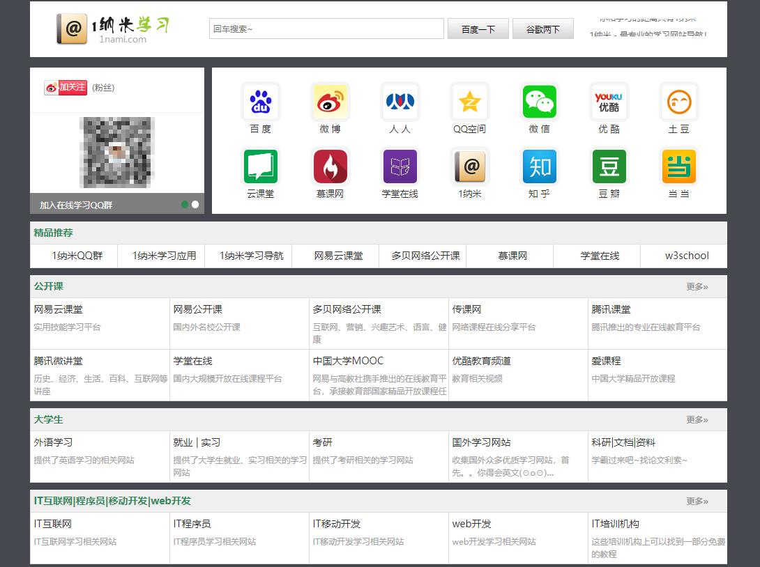Select the MOOC (慕课网) flame icon
This screenshot has height=567, width=760.
click(x=330, y=166)
